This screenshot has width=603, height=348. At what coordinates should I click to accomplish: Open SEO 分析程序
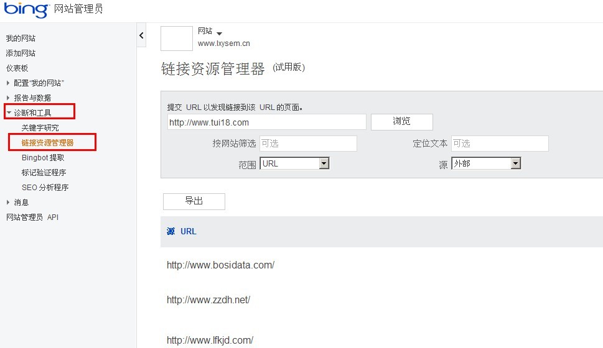45,187
